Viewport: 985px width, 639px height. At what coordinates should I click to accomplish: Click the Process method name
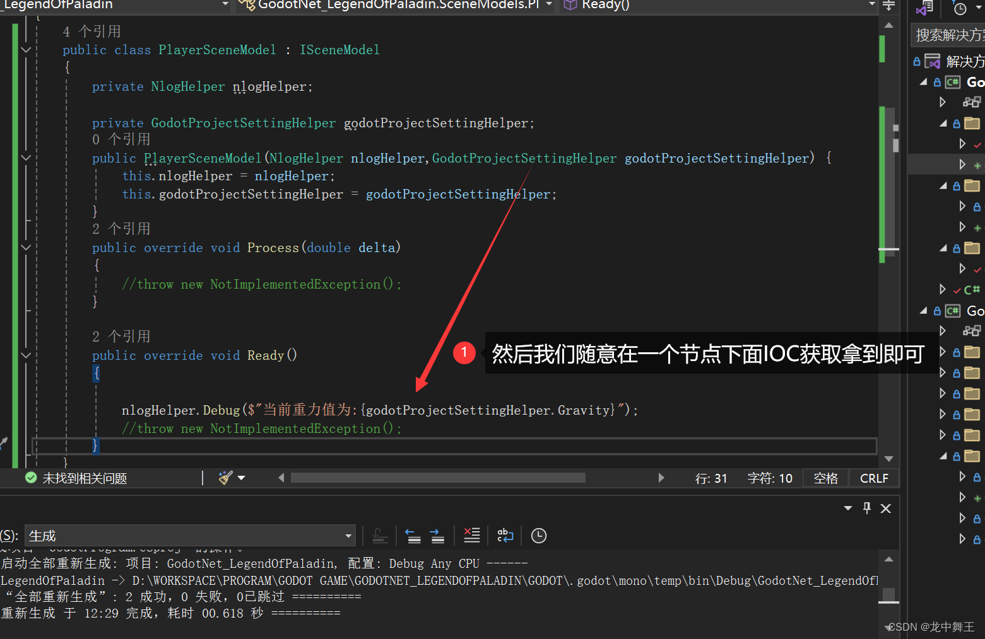273,248
